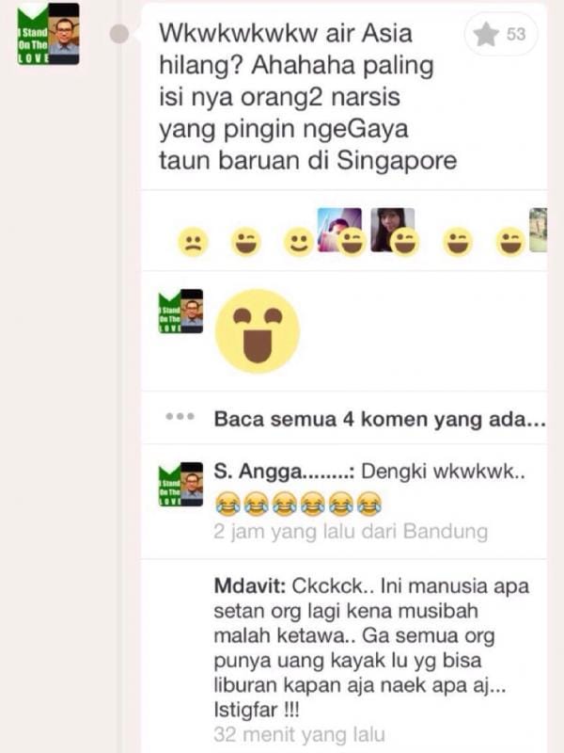Open the dark-haired girl's reaction photo
This screenshot has width=564, height=753.
[392, 230]
